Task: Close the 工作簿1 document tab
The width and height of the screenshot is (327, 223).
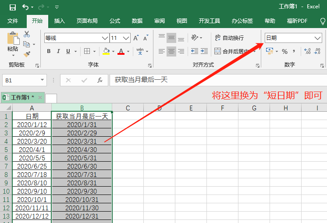Action: point(40,97)
